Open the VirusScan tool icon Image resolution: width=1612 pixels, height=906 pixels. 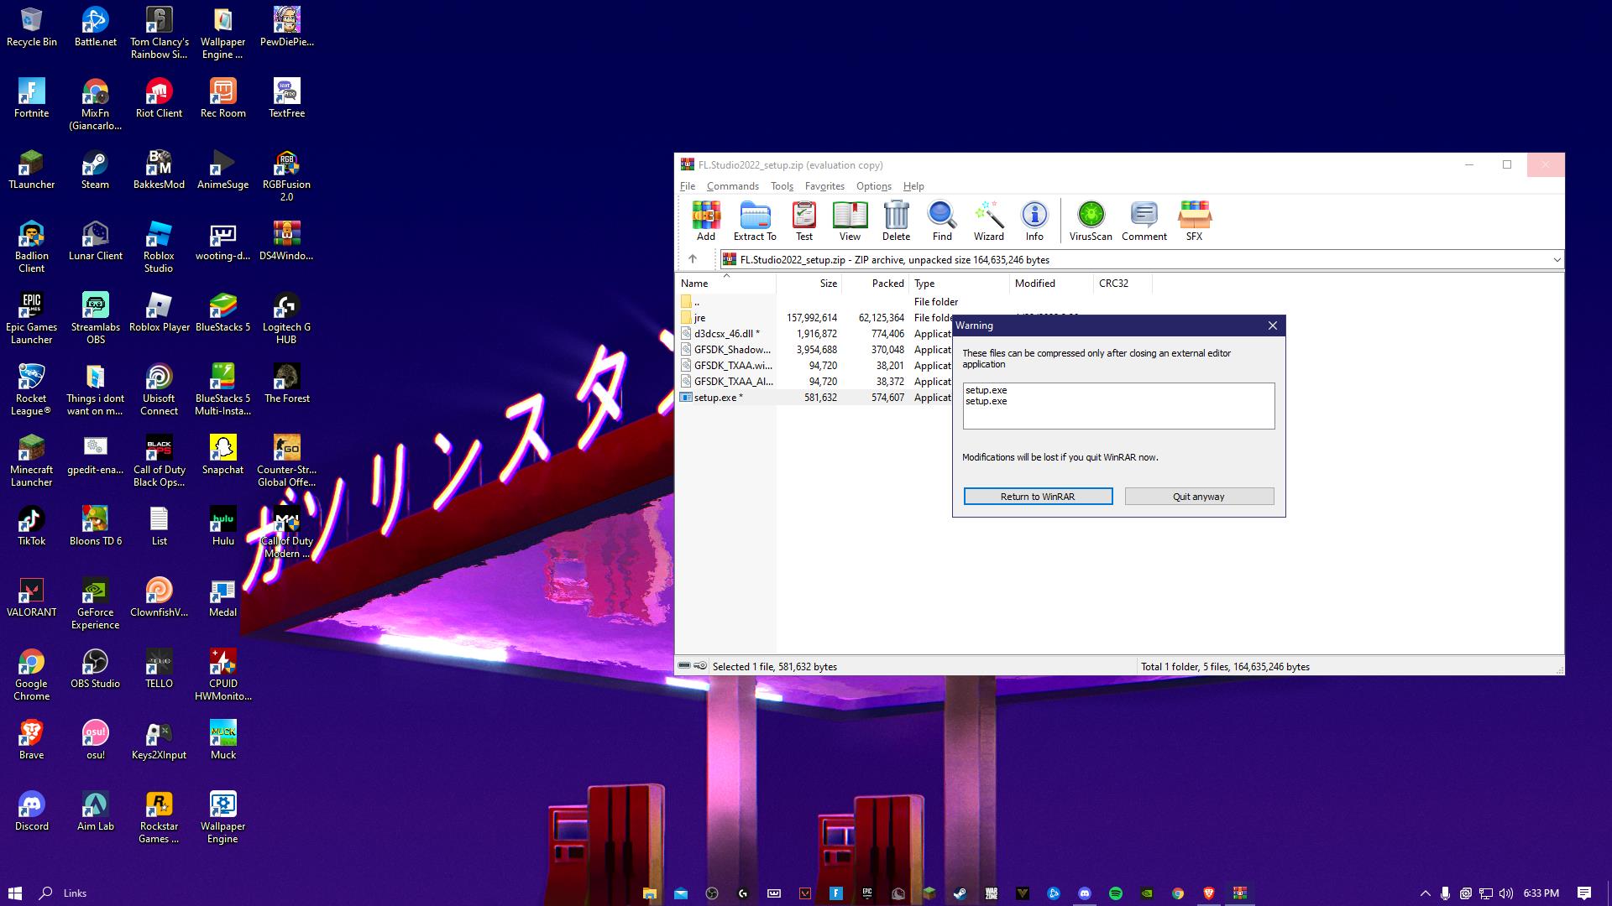[x=1090, y=221]
